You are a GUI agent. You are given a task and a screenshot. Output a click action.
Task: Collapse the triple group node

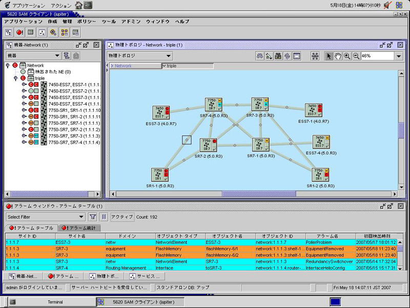click(16, 78)
